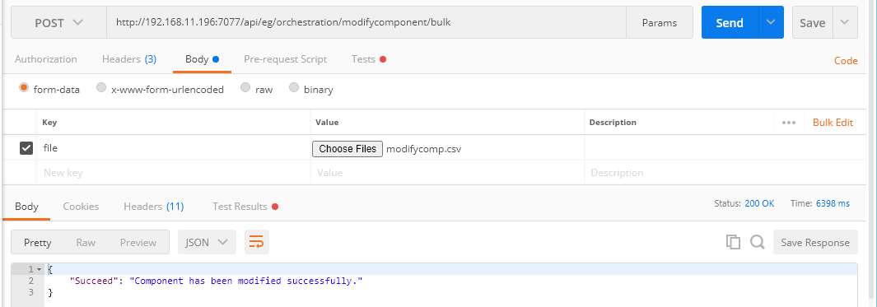Screen dimensions: 877x307
Task: Open the JSON format dropdown
Action: (x=207, y=242)
